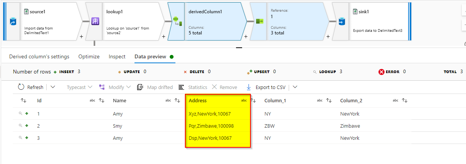Sort by the Column_1 sort arrows
The image size is (466, 164).
[x=329, y=100]
